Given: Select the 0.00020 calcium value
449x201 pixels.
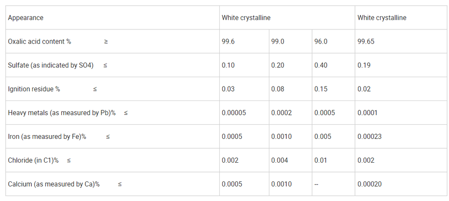Looking at the screenshot, I should (369, 185).
